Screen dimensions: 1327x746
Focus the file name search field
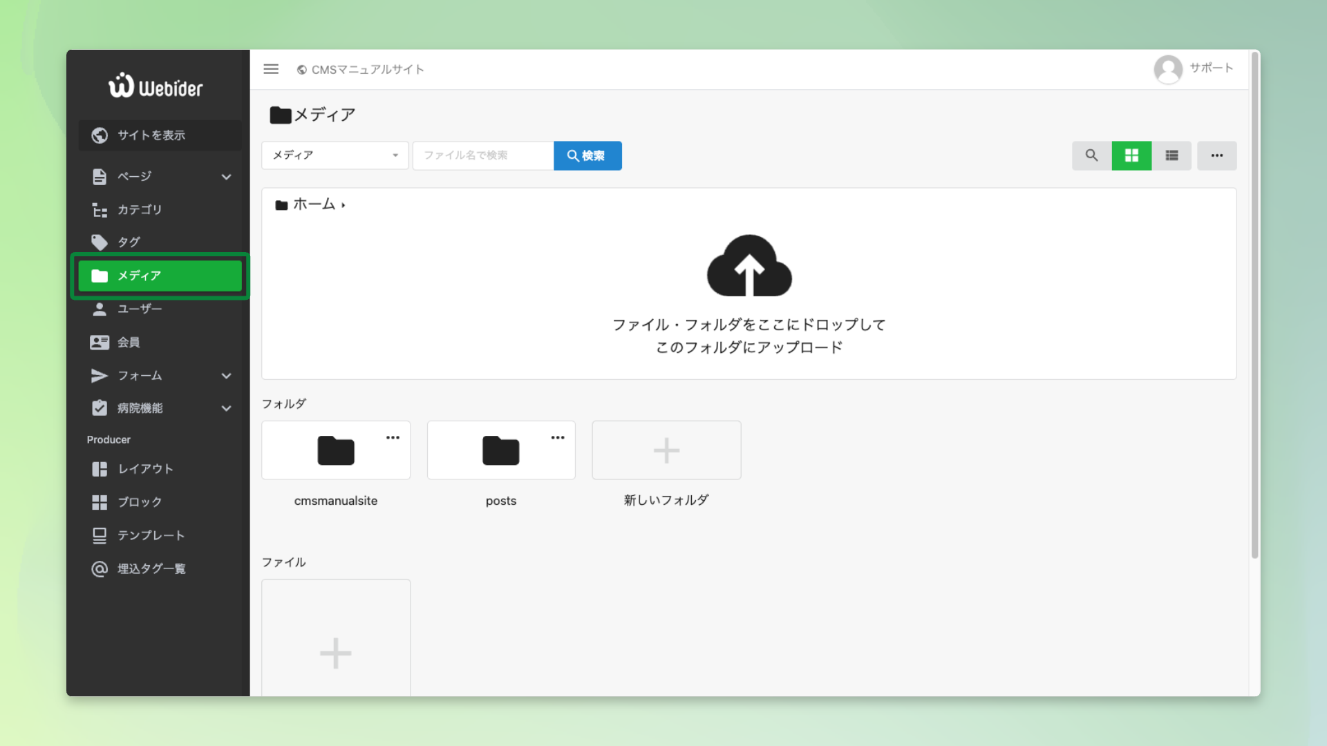tap(482, 155)
